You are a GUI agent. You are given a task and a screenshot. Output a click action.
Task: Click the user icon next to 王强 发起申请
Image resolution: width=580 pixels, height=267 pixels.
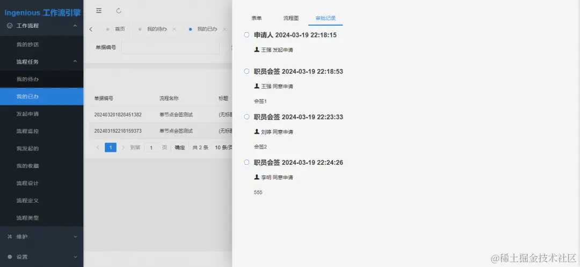pyautogui.click(x=257, y=49)
